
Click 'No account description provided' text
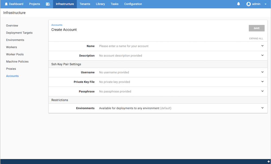pyautogui.click(x=121, y=56)
